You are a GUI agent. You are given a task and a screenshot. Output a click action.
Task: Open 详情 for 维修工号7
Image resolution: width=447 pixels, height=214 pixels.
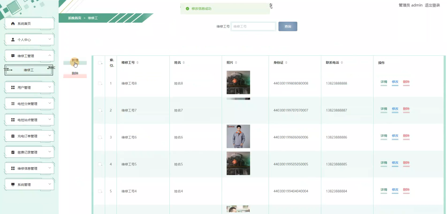pyautogui.click(x=384, y=109)
